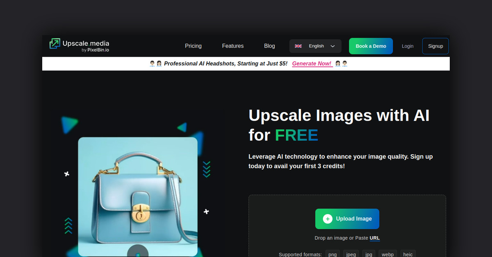Open the Pricing page from navigation
The image size is (492, 257).
point(193,46)
